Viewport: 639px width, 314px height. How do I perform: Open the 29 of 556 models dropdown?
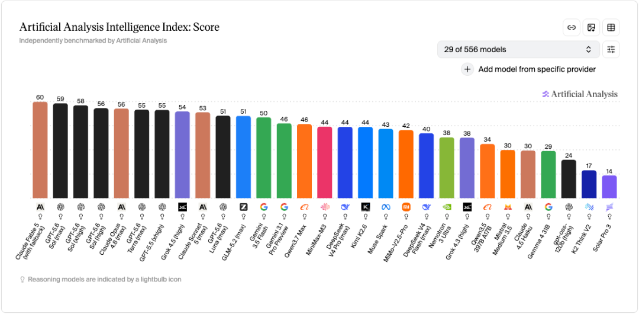[518, 49]
